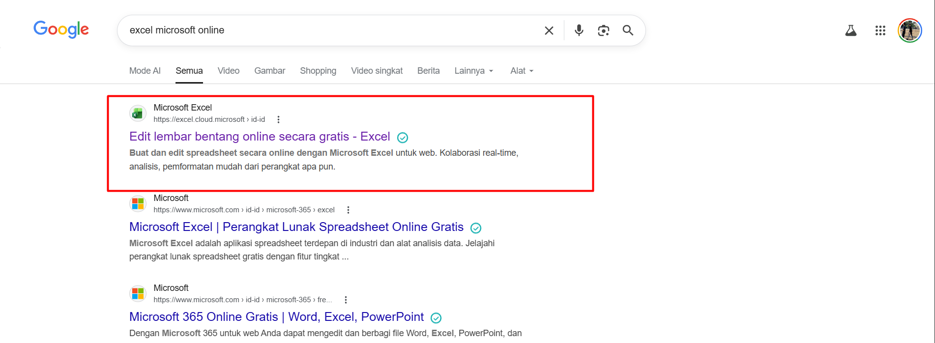Click verified badge next to Edit lembar bentang
The image size is (935, 343).
click(x=403, y=138)
